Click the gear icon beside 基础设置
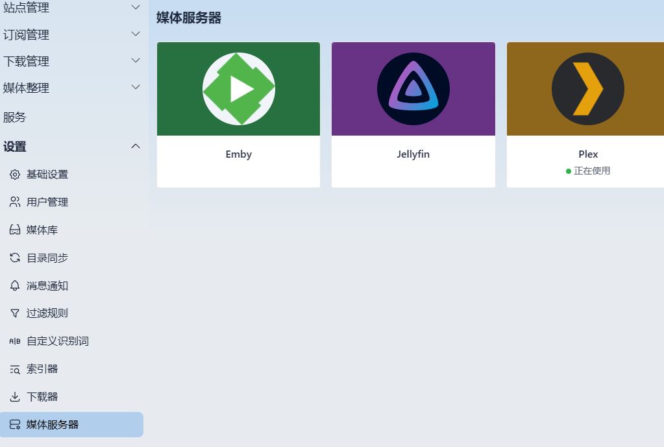The image size is (664, 447). click(15, 175)
